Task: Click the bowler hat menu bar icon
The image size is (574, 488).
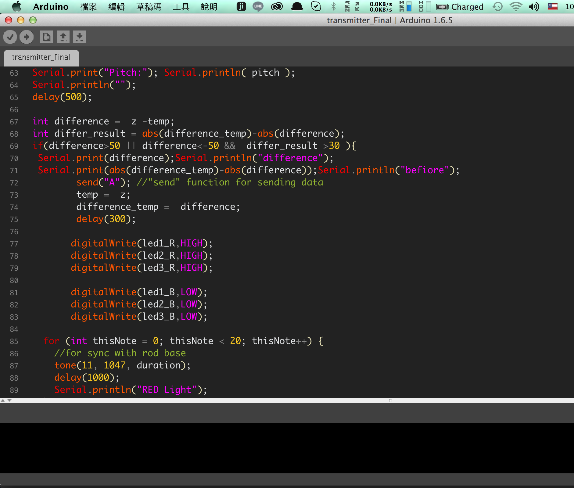Action: tap(297, 6)
